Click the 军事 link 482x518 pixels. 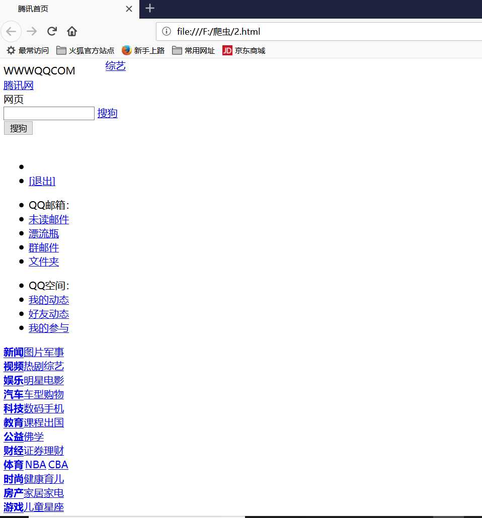[x=54, y=352]
